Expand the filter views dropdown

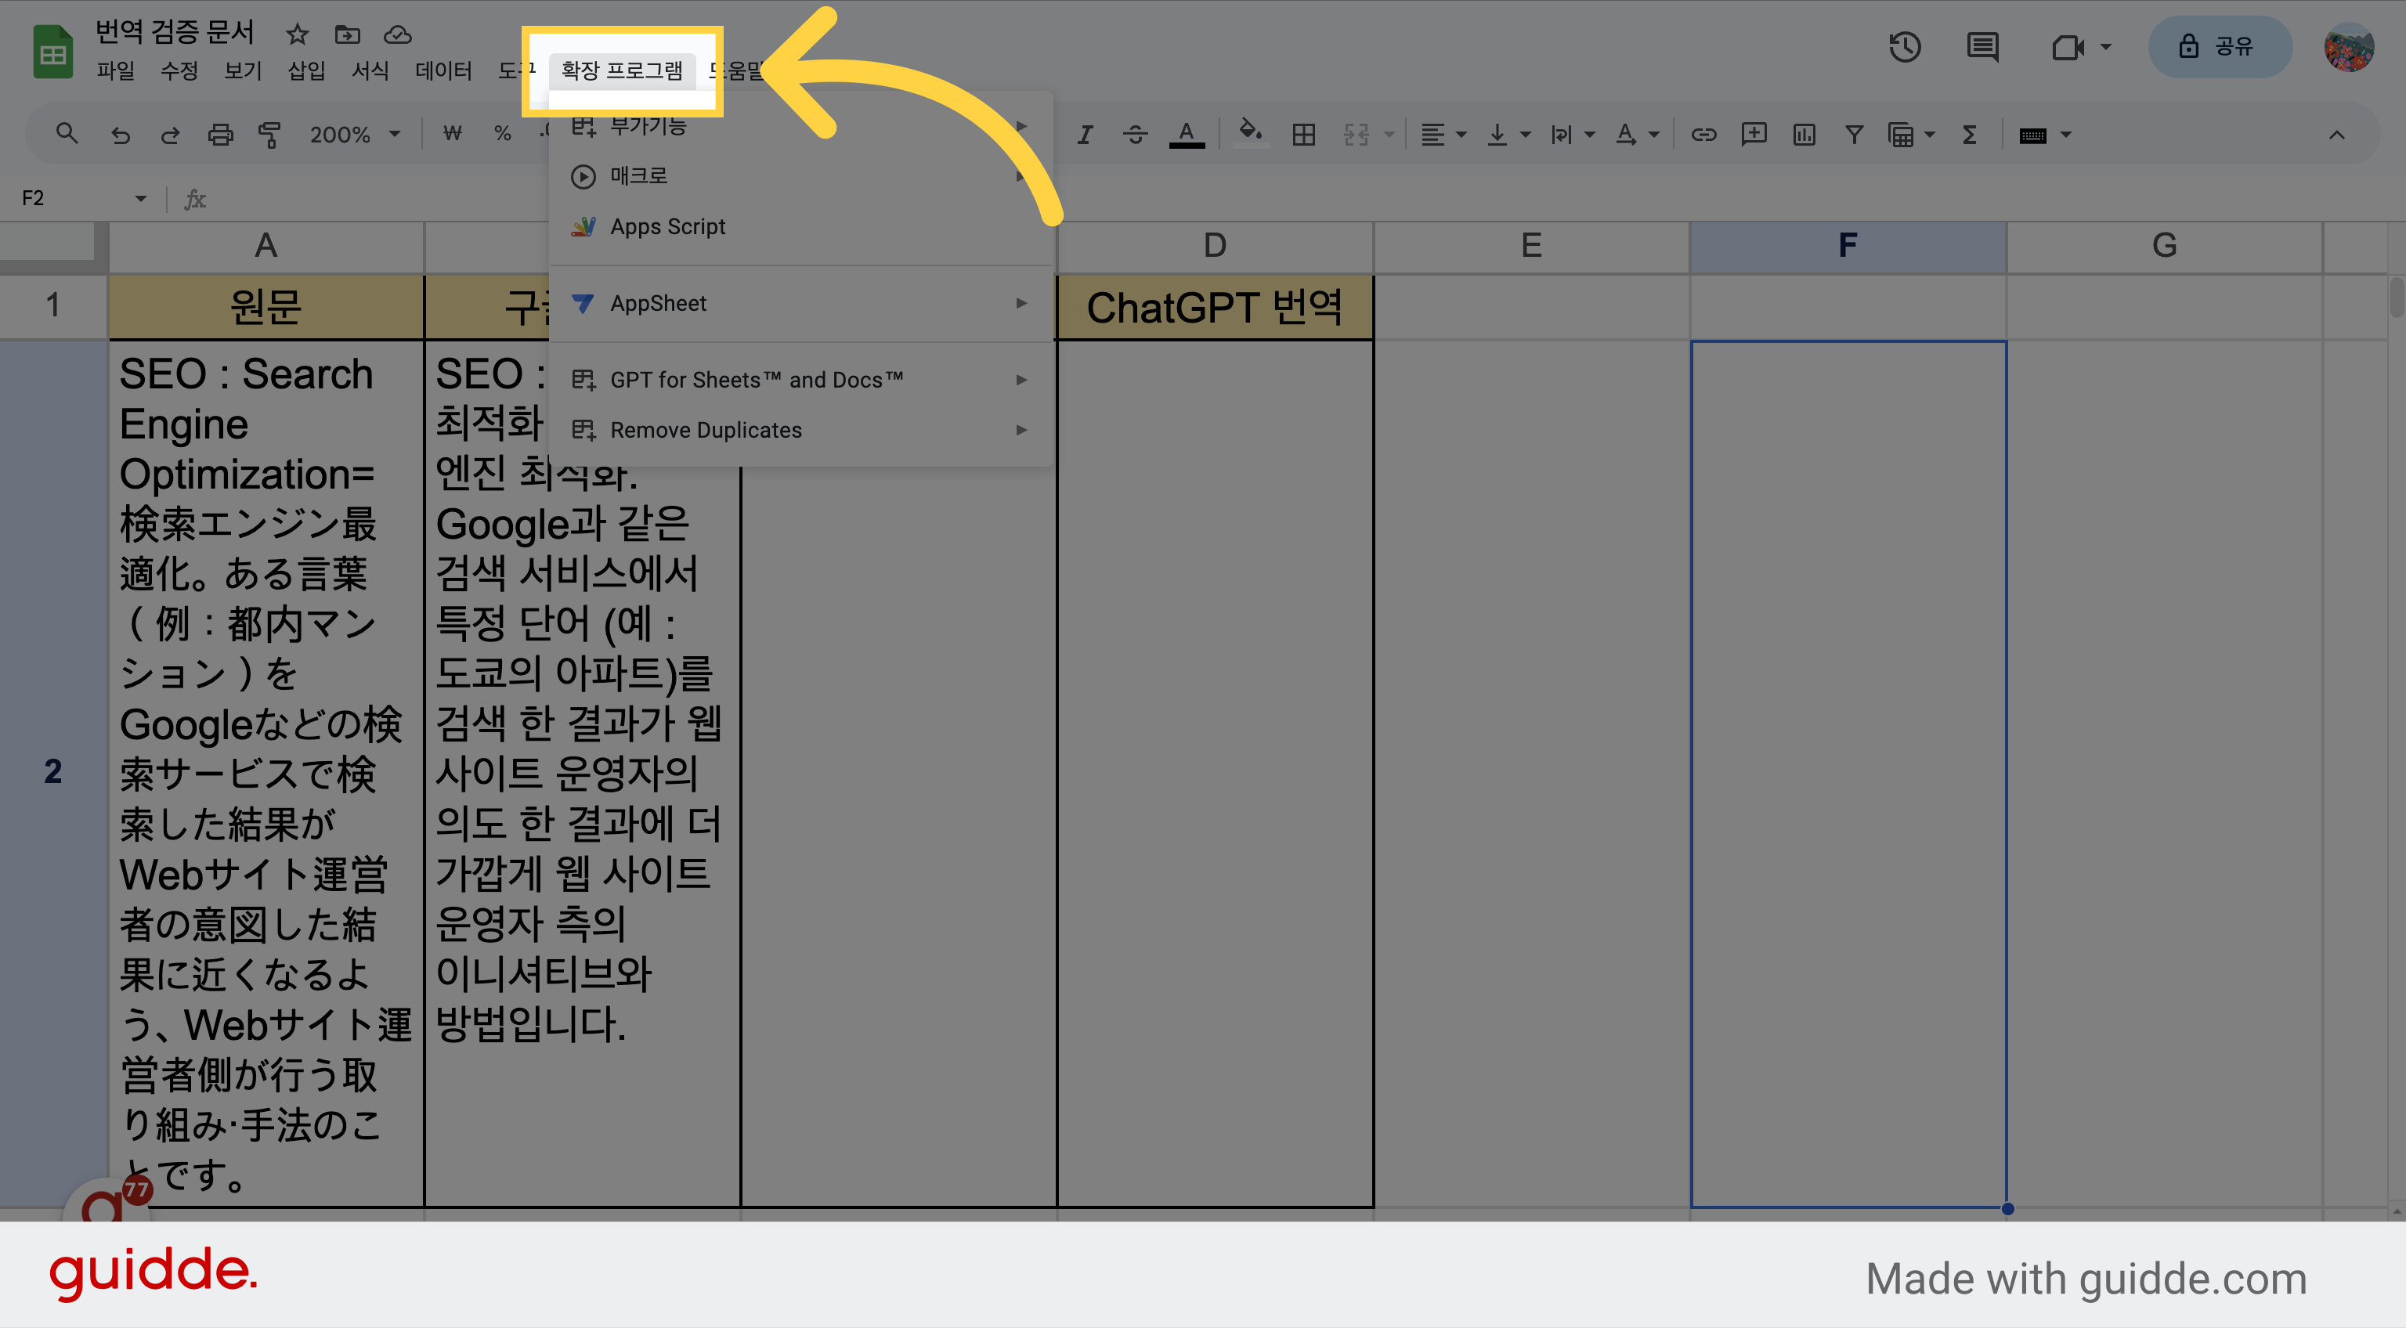pyautogui.click(x=1930, y=135)
